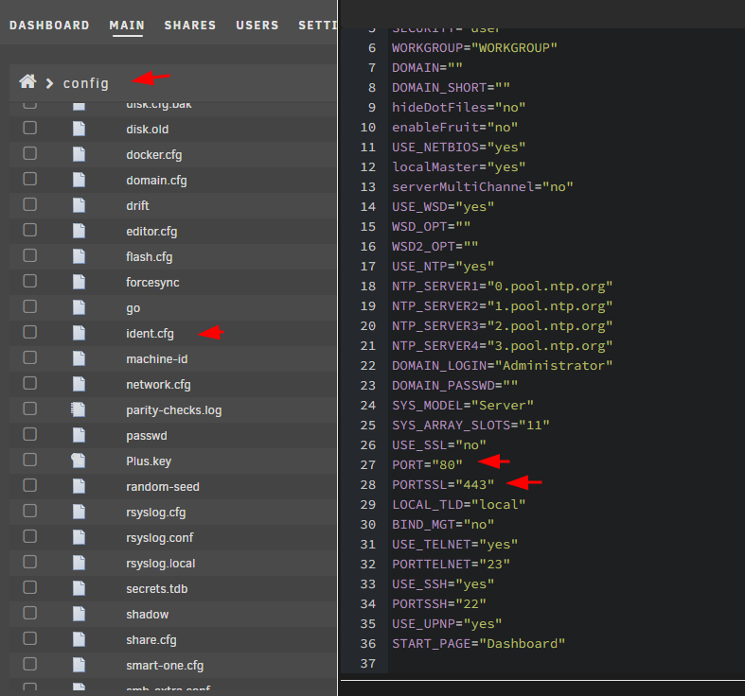Image resolution: width=745 pixels, height=696 pixels.
Task: Open the ident.cfg file
Action: point(150,334)
